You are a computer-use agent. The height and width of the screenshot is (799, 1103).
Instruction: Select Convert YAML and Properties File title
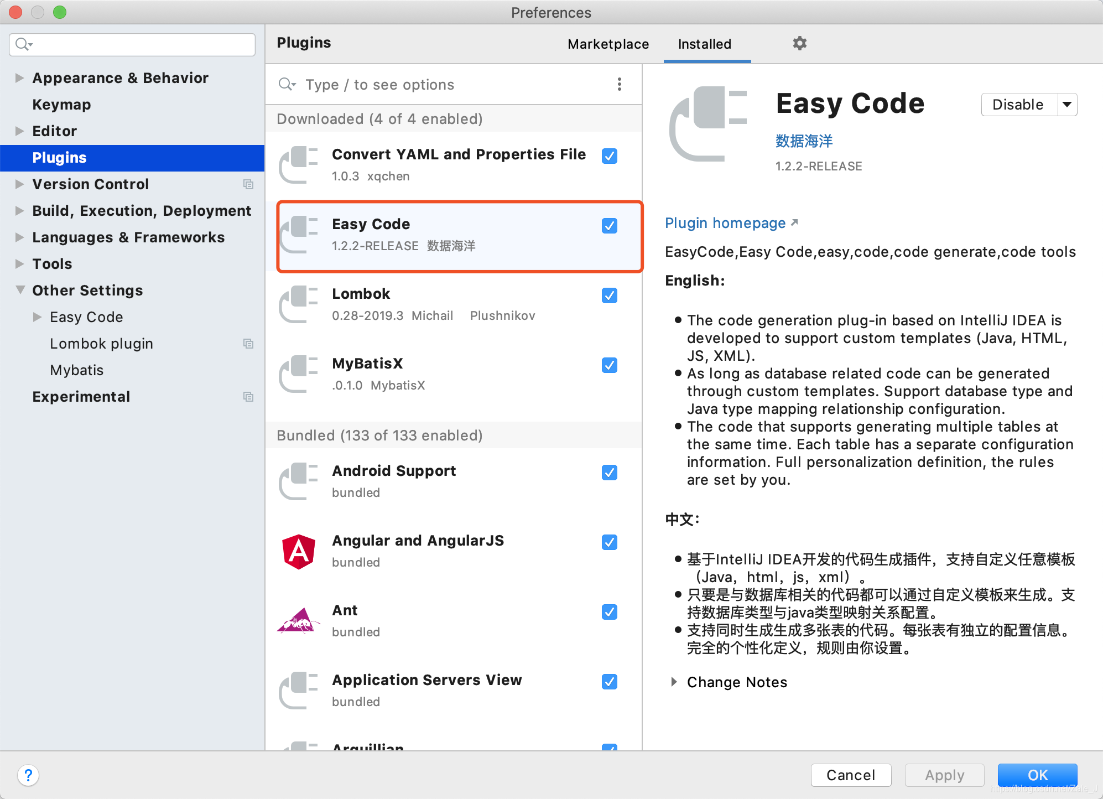point(459,154)
